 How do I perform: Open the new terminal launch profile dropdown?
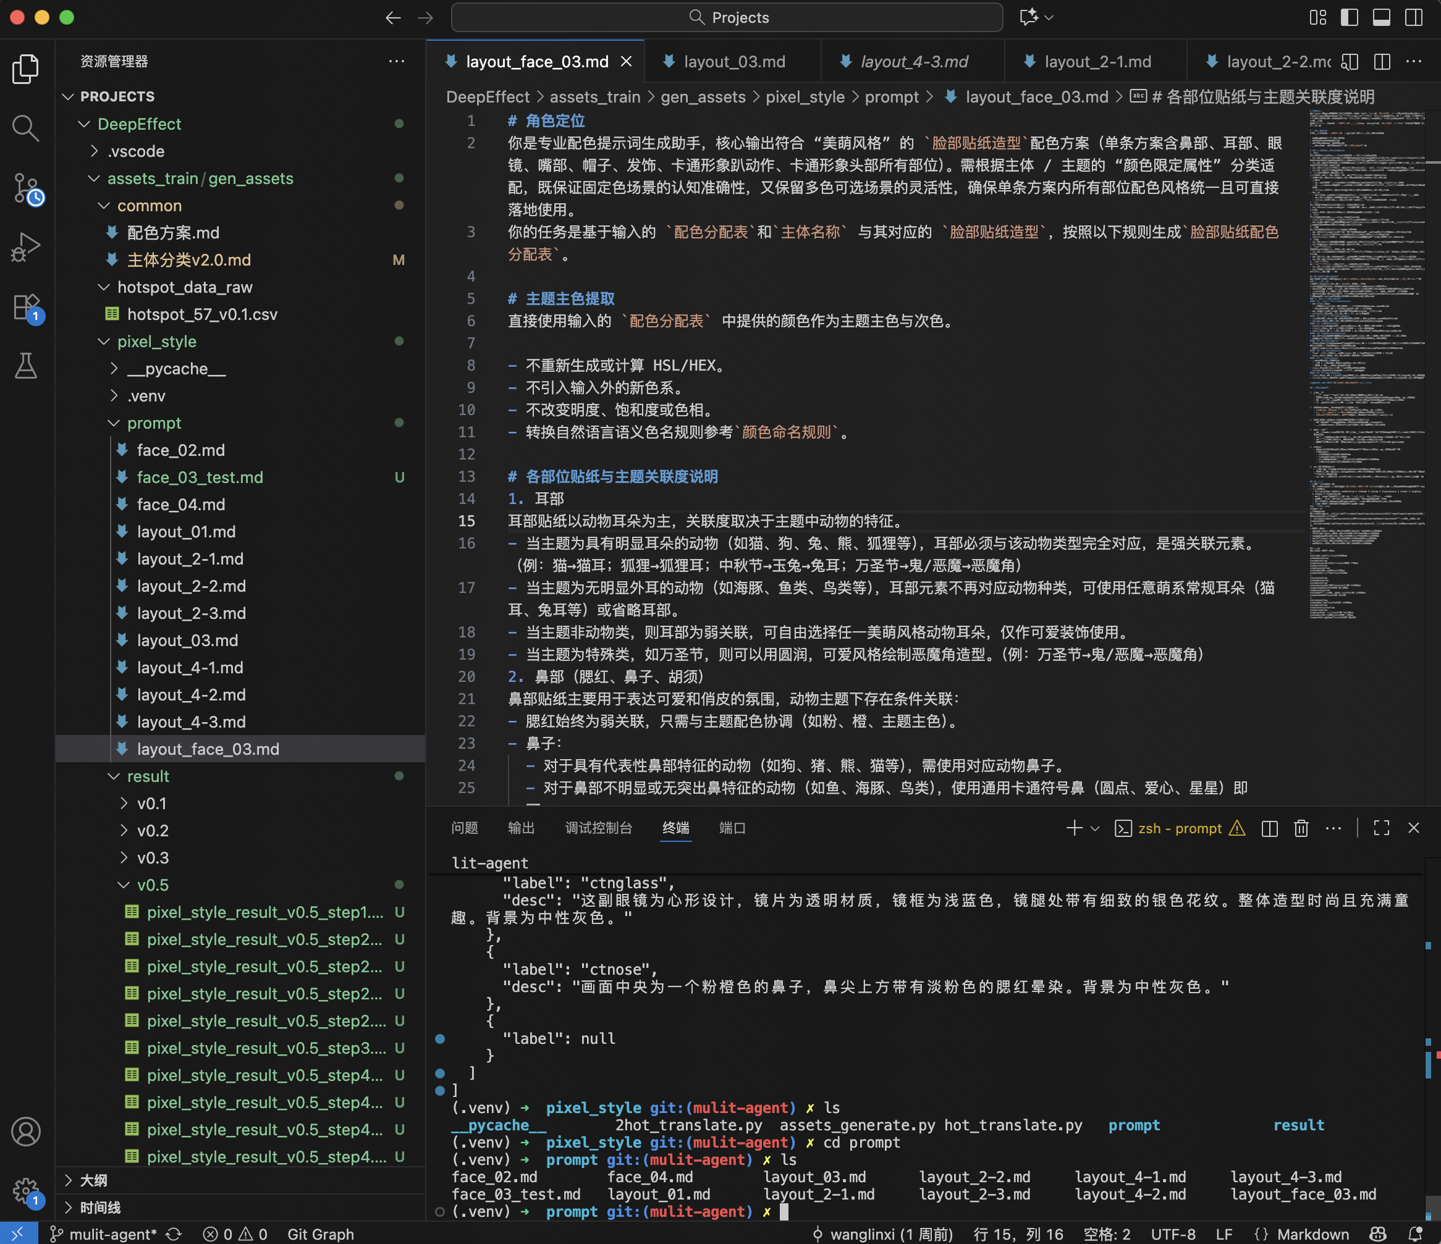pos(1095,828)
